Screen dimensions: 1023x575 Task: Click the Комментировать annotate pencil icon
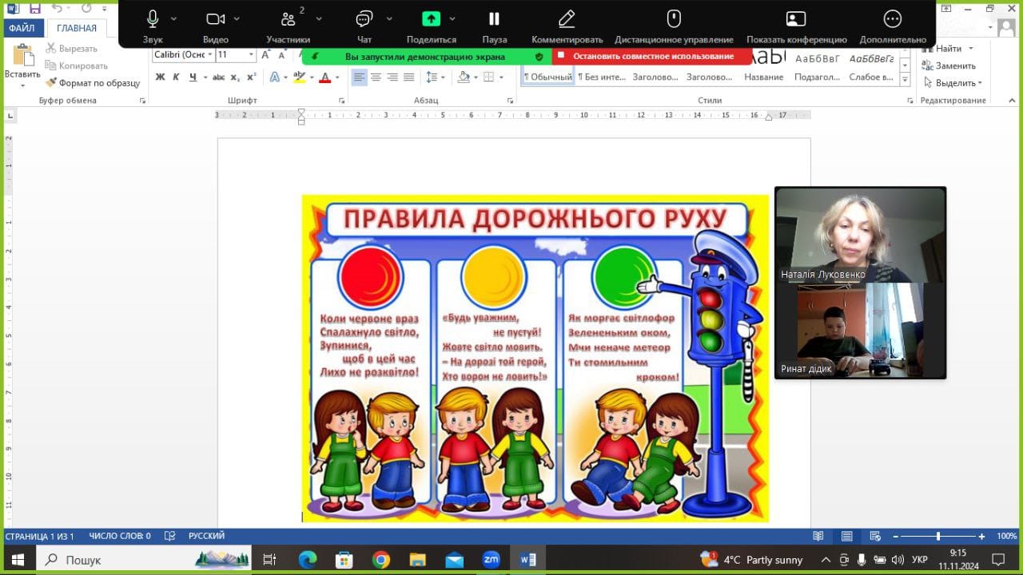(x=567, y=20)
